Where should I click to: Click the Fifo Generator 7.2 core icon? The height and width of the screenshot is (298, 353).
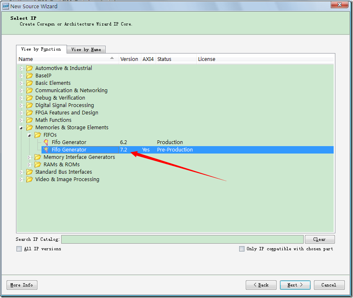46,150
